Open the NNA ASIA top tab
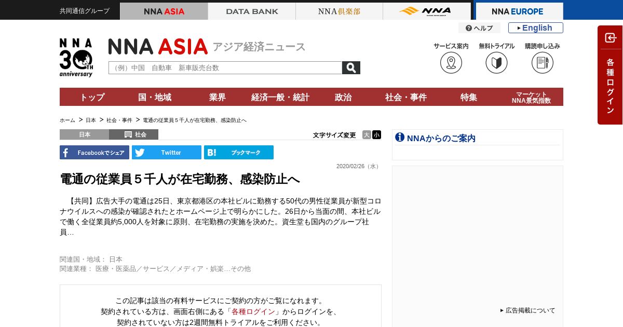Screen dimensions: 623x327 click(x=164, y=11)
